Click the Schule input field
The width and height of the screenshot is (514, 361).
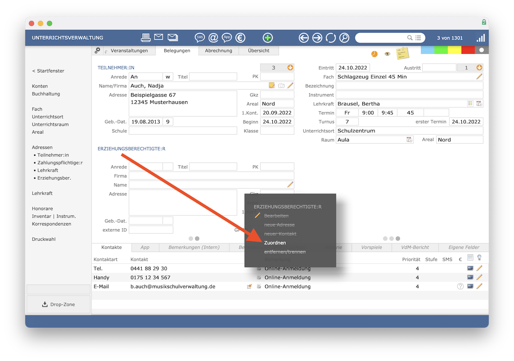[x=183, y=131]
